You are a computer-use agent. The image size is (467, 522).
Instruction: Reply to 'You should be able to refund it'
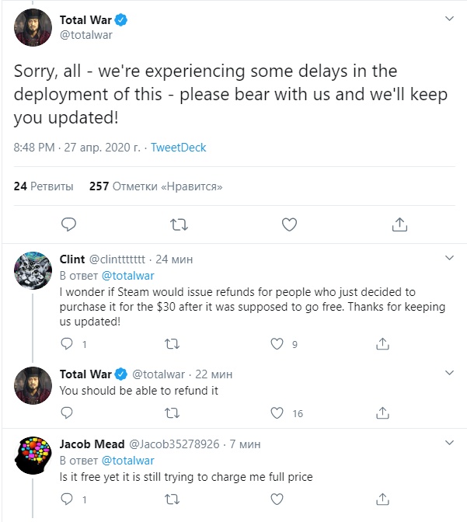pyautogui.click(x=68, y=413)
